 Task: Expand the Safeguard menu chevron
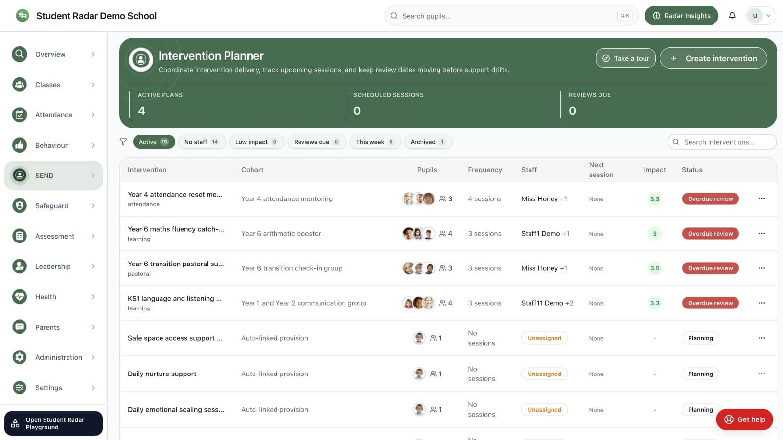tap(93, 206)
